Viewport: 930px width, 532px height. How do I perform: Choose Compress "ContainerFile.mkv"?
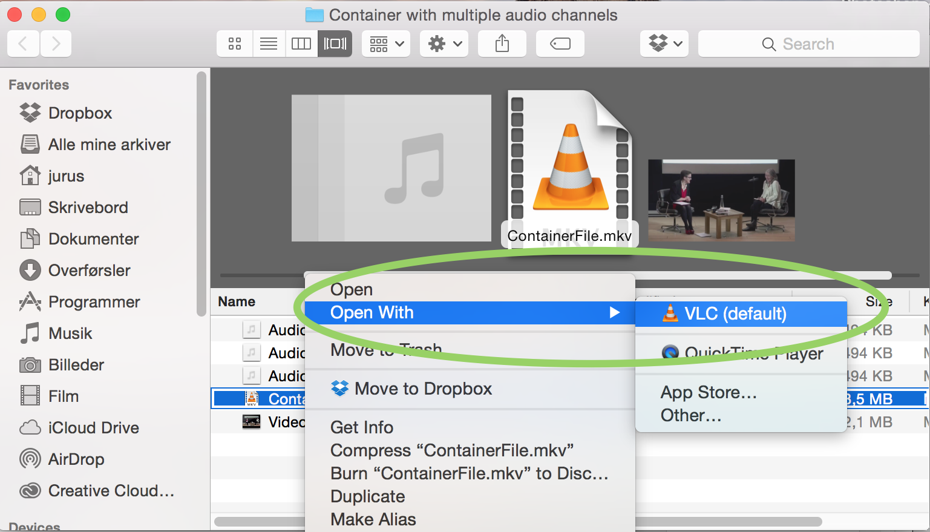coord(470,450)
